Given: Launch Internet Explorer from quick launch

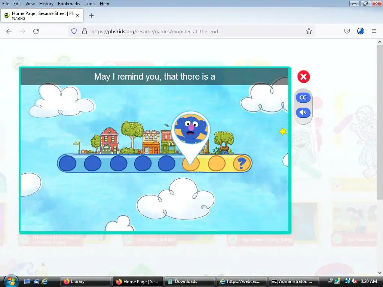Looking at the screenshot, I should (45, 281).
